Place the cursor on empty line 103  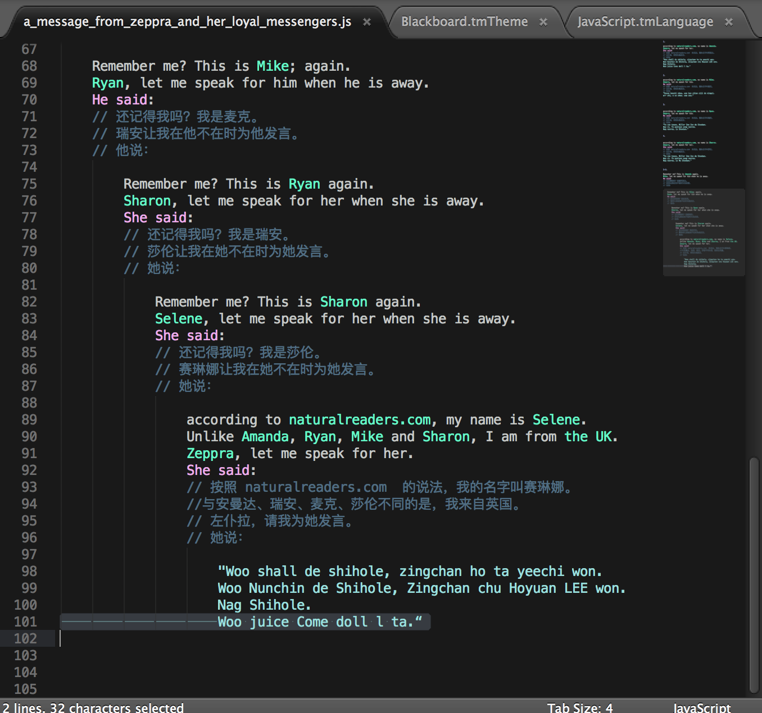(360, 656)
